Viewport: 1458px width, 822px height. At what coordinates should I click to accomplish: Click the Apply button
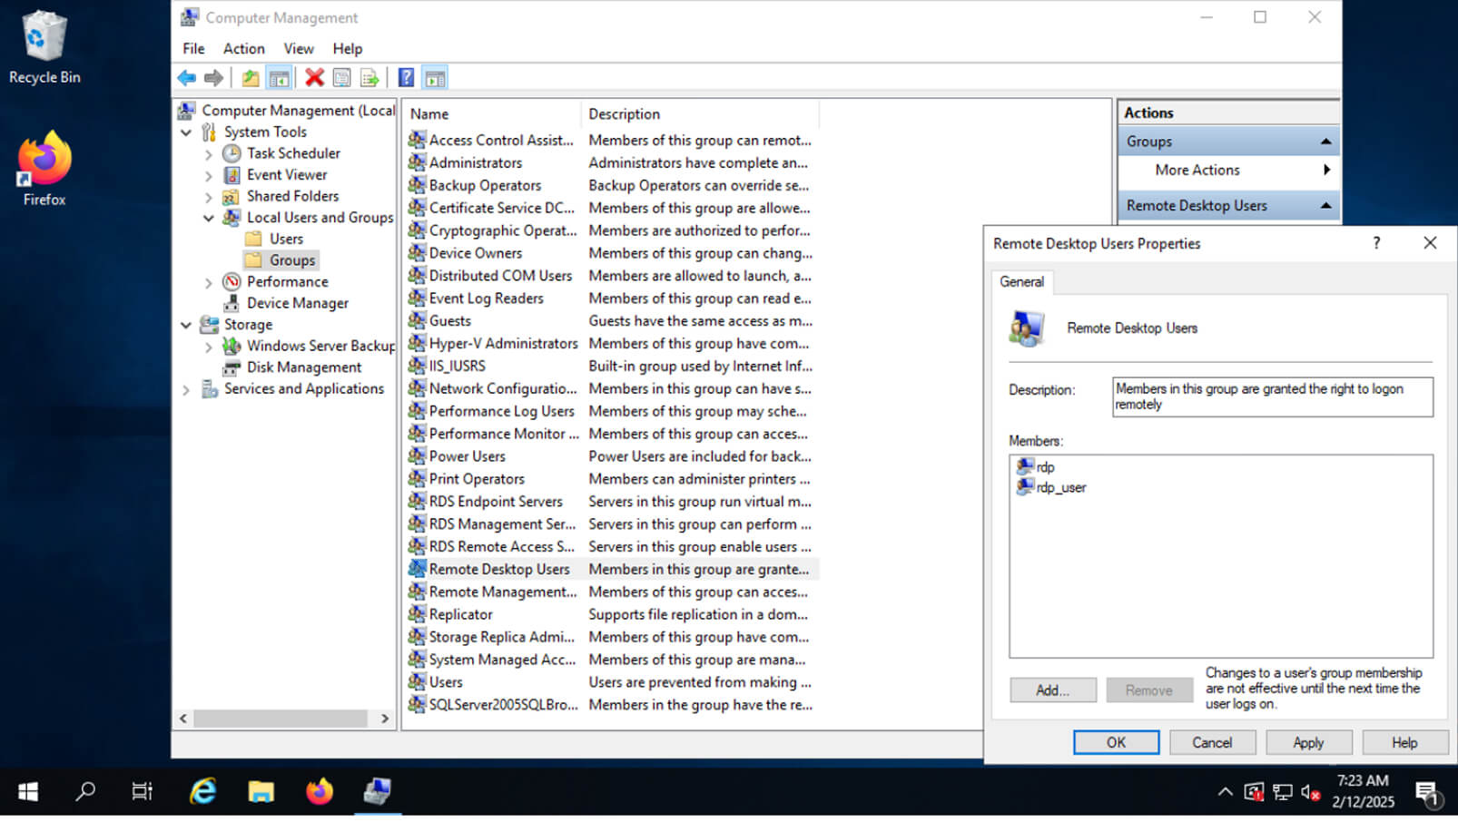tap(1308, 742)
